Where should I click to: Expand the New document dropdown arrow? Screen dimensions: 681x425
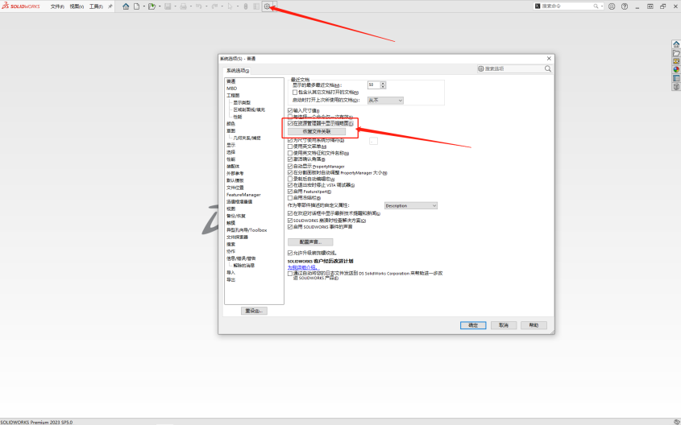click(143, 6)
